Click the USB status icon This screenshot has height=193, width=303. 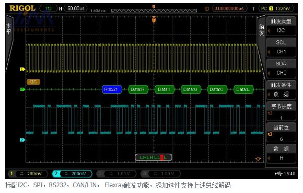tap(278, 174)
